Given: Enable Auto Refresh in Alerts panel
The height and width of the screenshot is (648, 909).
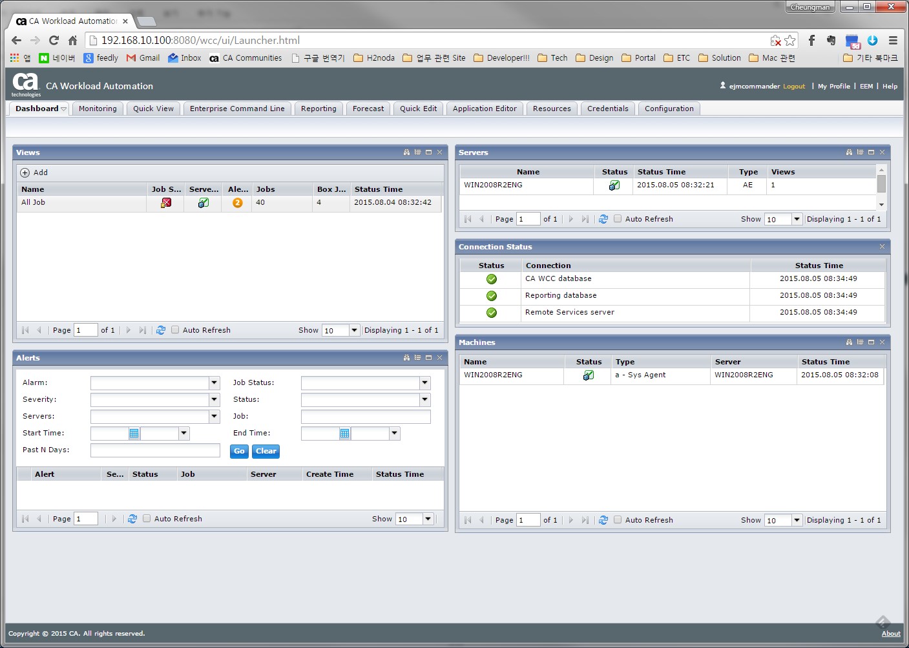Looking at the screenshot, I should click(x=147, y=518).
